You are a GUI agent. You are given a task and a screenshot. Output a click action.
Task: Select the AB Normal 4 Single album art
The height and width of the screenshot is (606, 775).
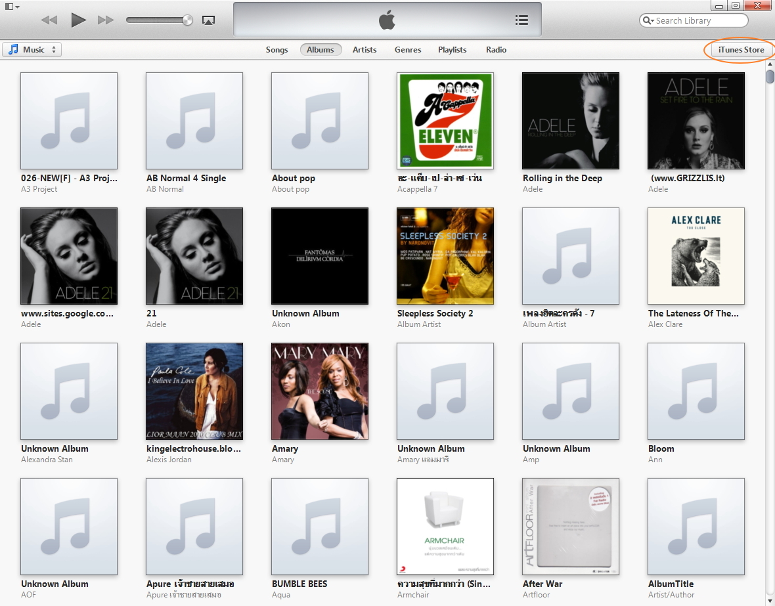click(194, 121)
